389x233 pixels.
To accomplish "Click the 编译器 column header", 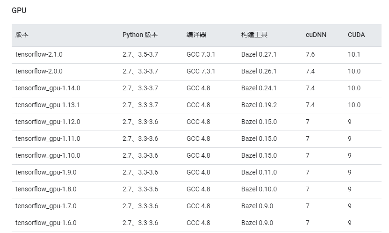I will 196,35.
